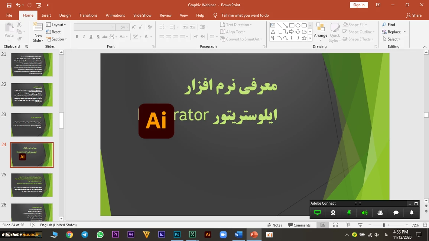Open Adobe Illustrator from the taskbar
The width and height of the screenshot is (429, 241).
tap(208, 234)
